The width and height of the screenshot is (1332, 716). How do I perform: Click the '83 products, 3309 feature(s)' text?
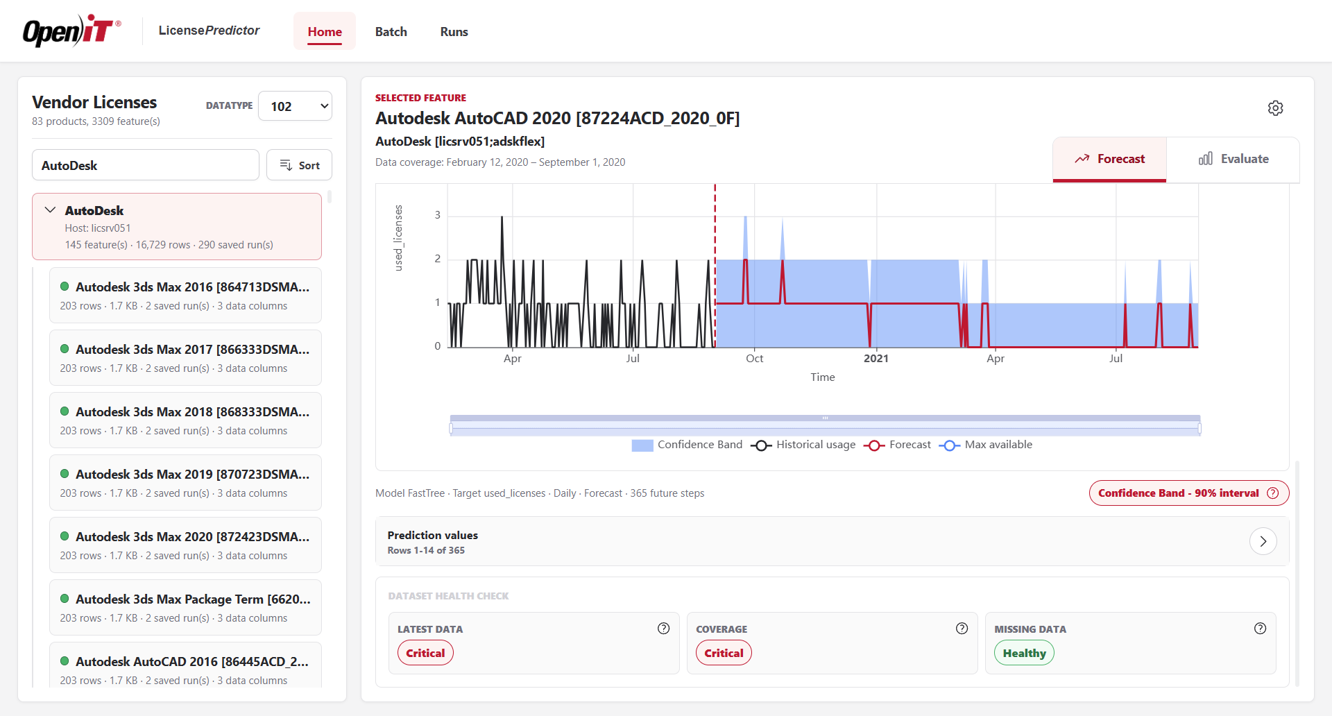click(x=96, y=121)
